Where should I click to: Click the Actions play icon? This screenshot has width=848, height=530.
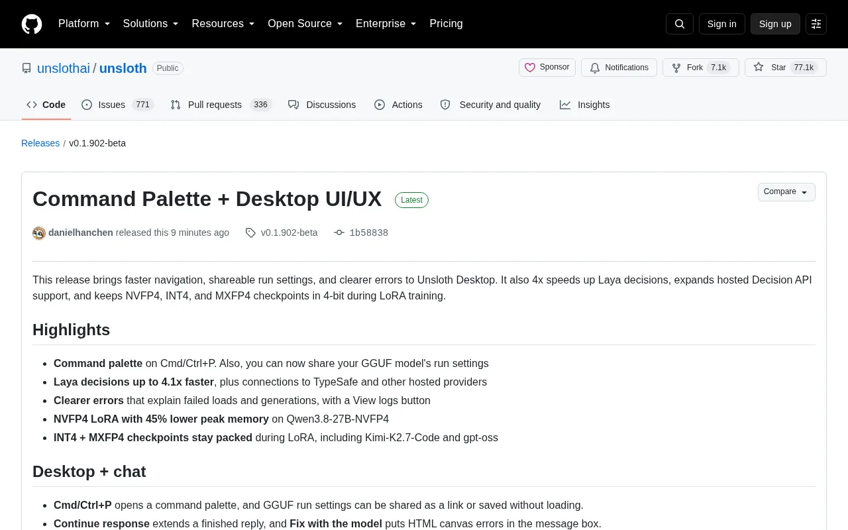[x=380, y=105]
